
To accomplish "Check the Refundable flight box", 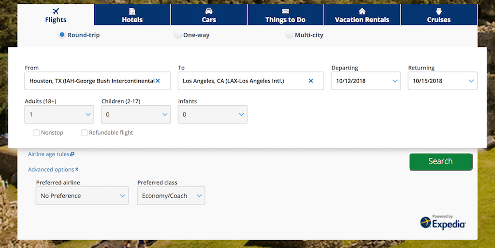I will (85, 133).
